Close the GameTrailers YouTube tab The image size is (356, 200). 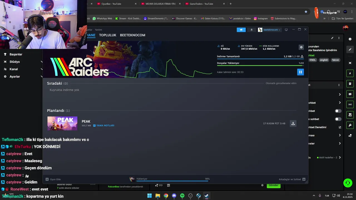click(224, 4)
